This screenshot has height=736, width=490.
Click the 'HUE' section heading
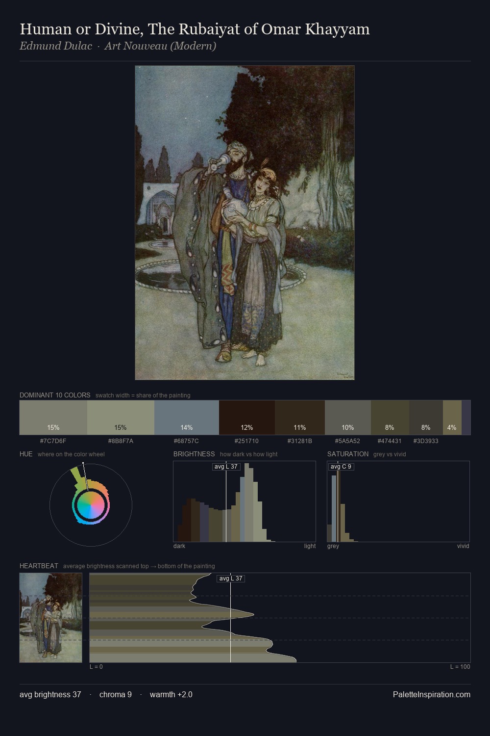(26, 454)
